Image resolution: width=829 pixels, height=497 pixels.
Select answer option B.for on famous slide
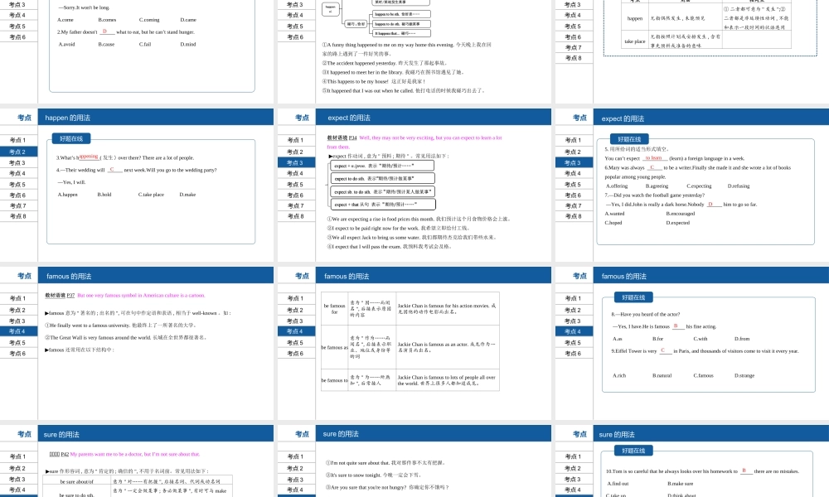click(657, 339)
